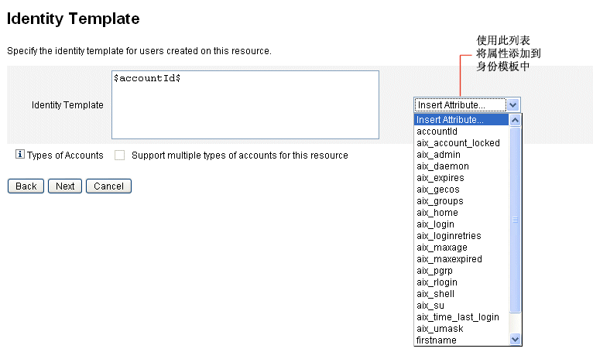Screen dimensions: 593x352
Task: Choose accountId from the attribute list
Action: point(461,132)
